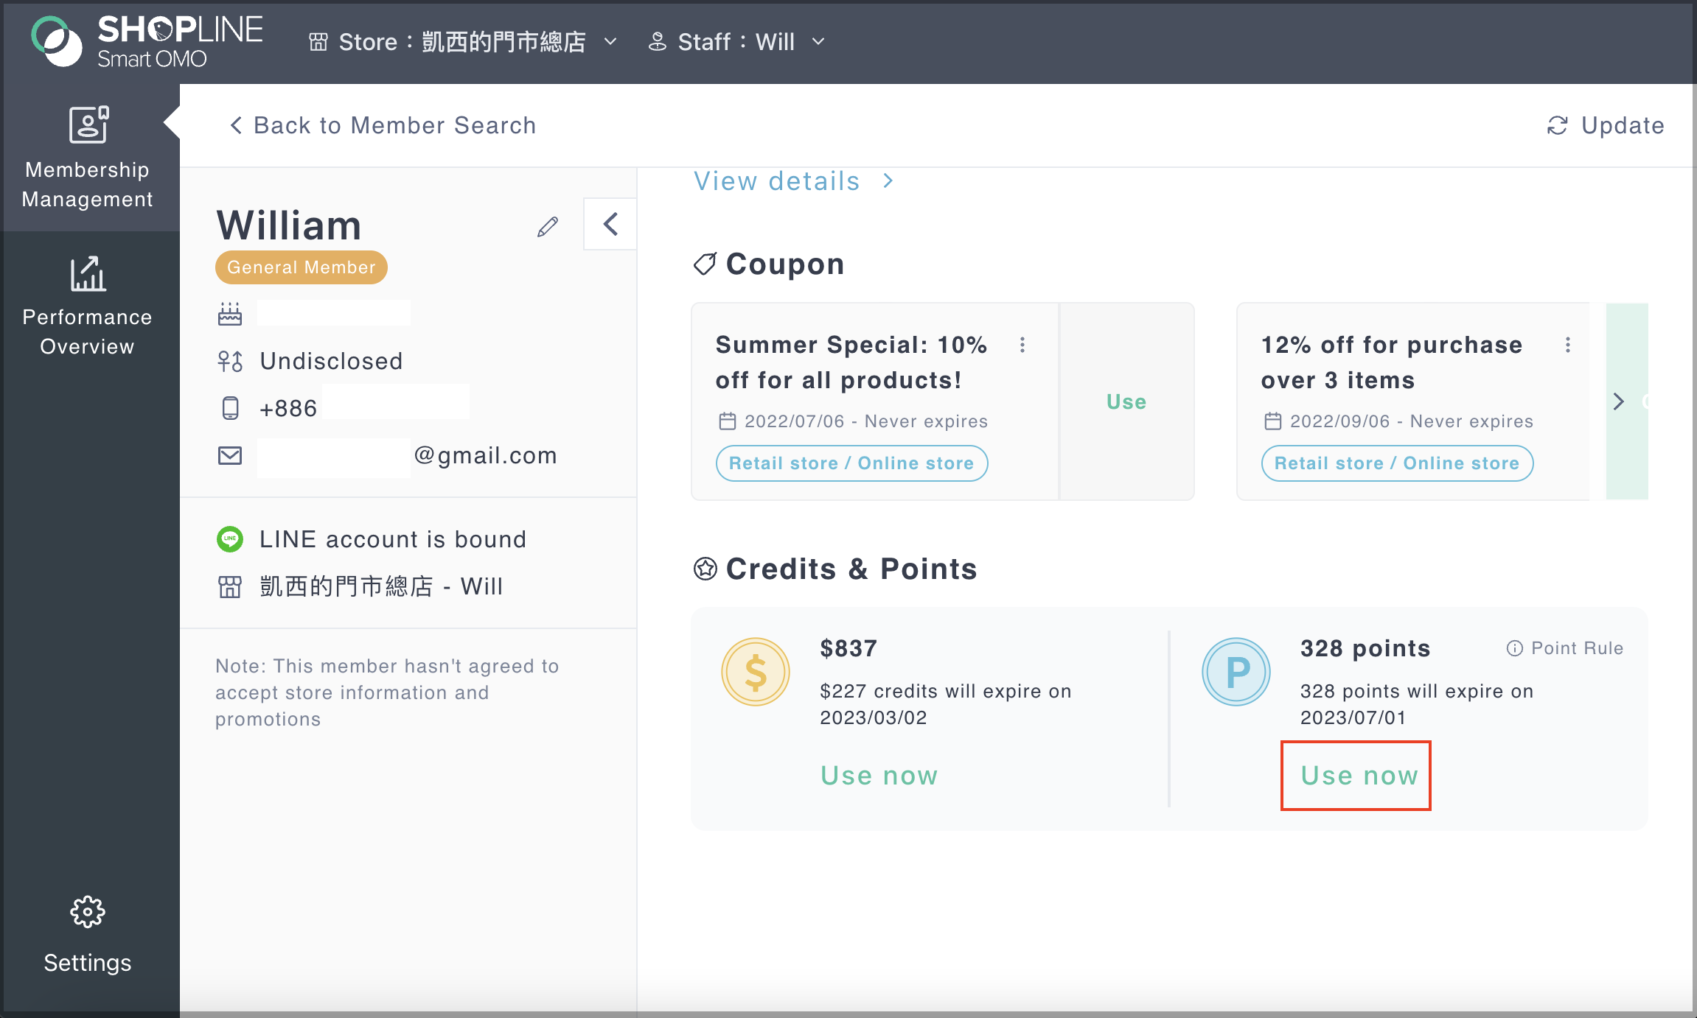Click the member promotions note text
1697x1018 pixels.
(387, 692)
